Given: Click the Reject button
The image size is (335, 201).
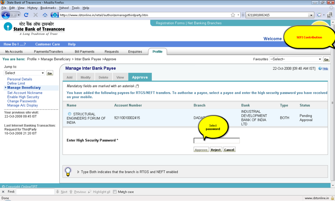Looking at the screenshot, I should [x=216, y=150].
